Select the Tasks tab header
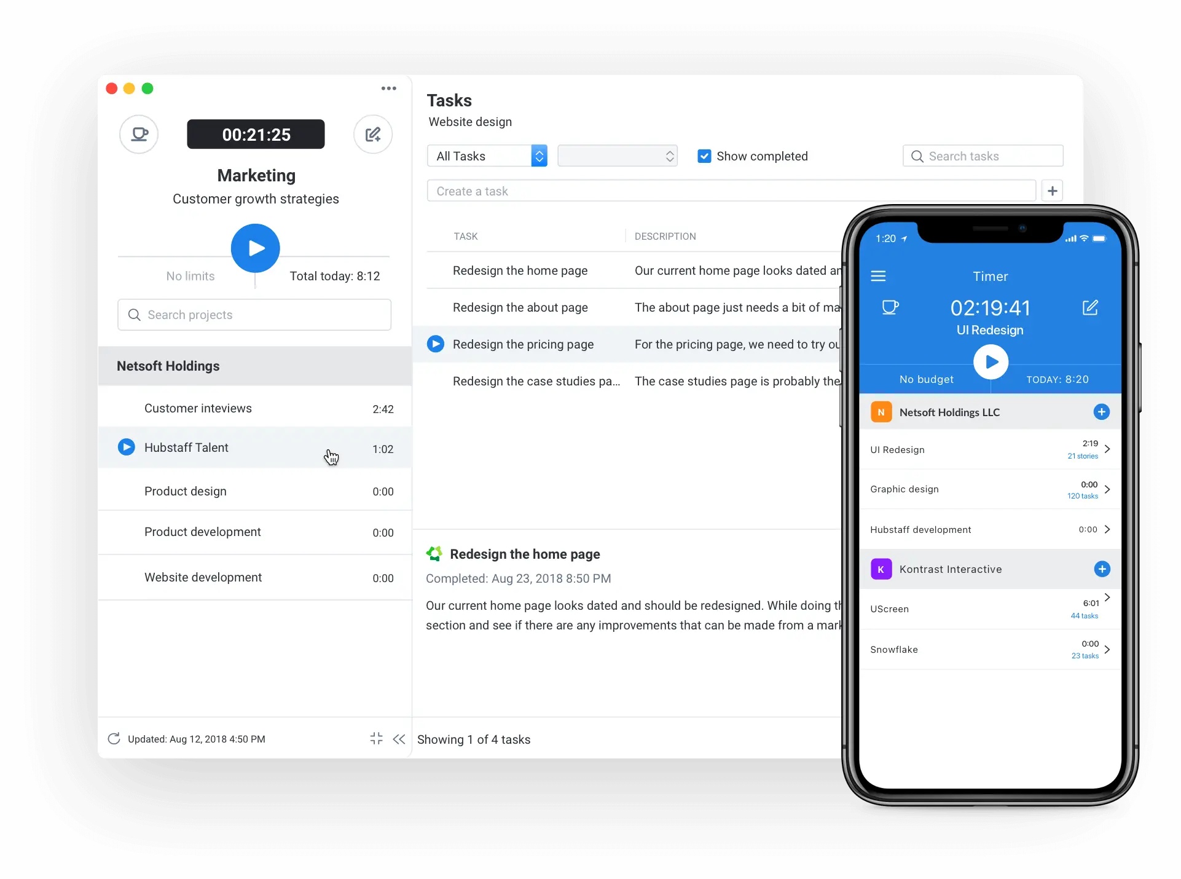This screenshot has height=879, width=1181. (449, 101)
